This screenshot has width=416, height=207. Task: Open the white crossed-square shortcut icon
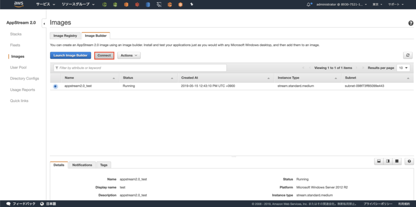(x=159, y=5)
